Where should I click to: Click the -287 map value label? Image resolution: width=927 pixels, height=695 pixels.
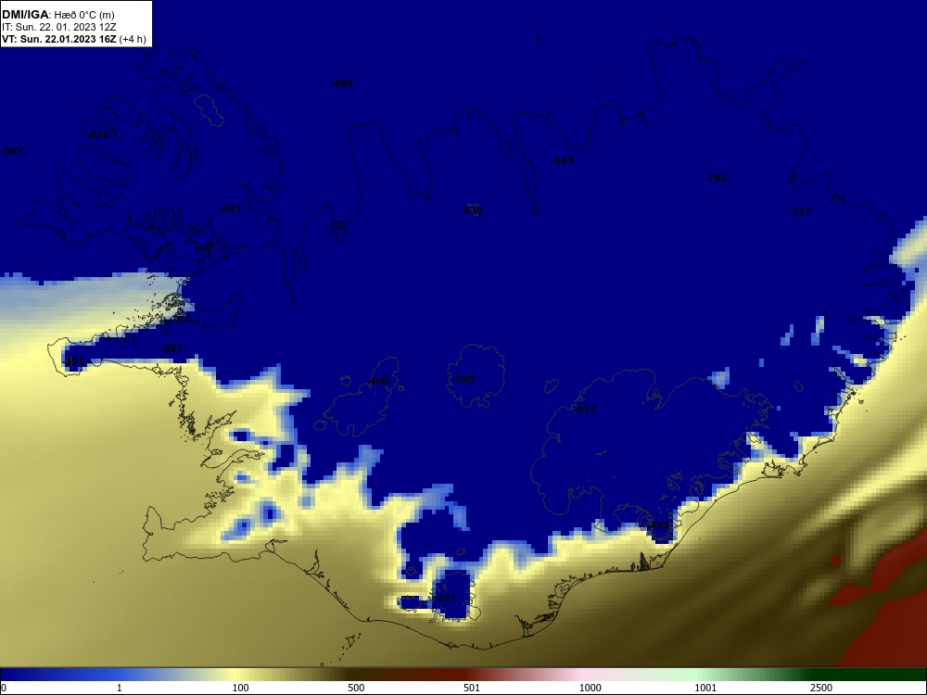[x=171, y=348]
